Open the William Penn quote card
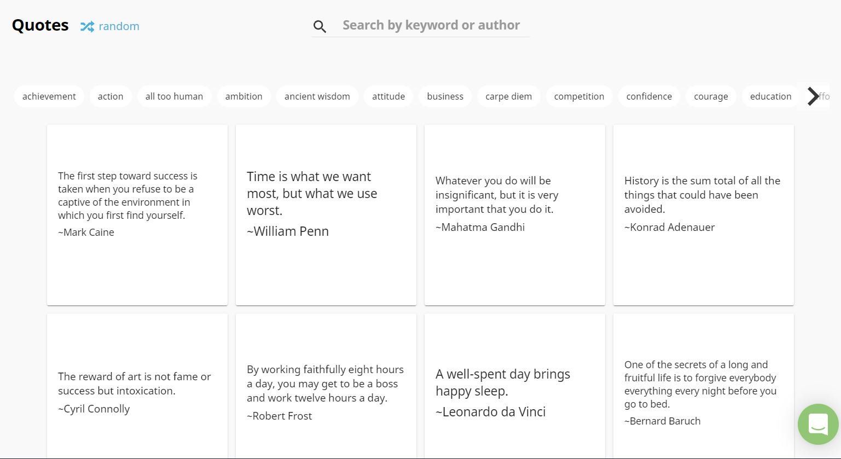Image resolution: width=841 pixels, height=459 pixels. pyautogui.click(x=326, y=214)
